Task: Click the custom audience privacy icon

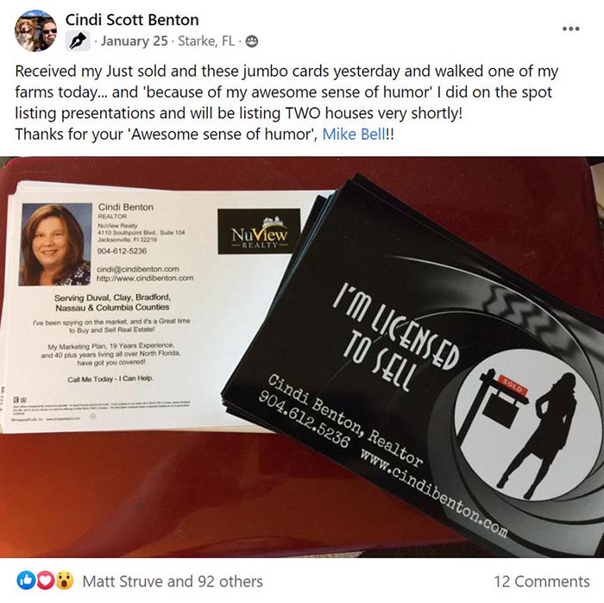Action: [252, 41]
